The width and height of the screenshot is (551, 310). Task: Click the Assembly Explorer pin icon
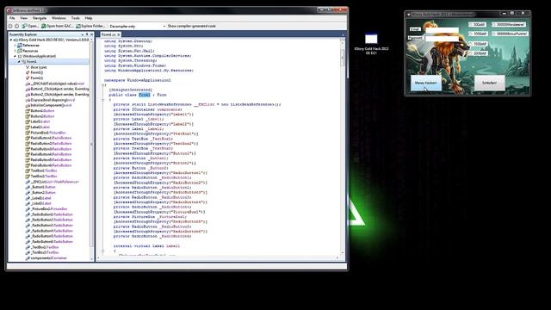tap(87, 34)
